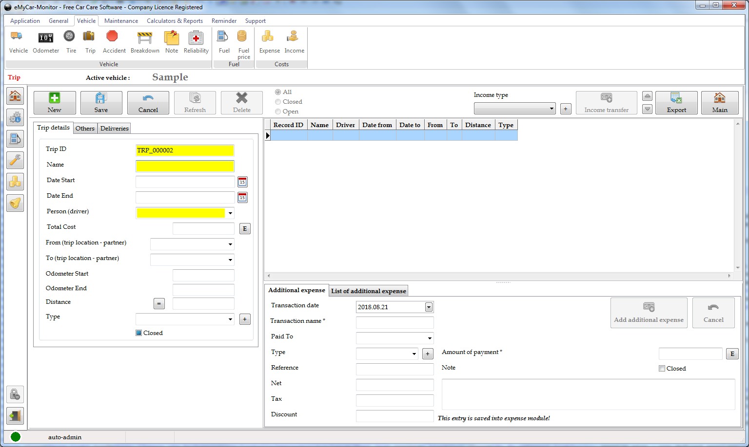Open the Accident stop-sign icon
The width and height of the screenshot is (749, 447).
tap(114, 41)
